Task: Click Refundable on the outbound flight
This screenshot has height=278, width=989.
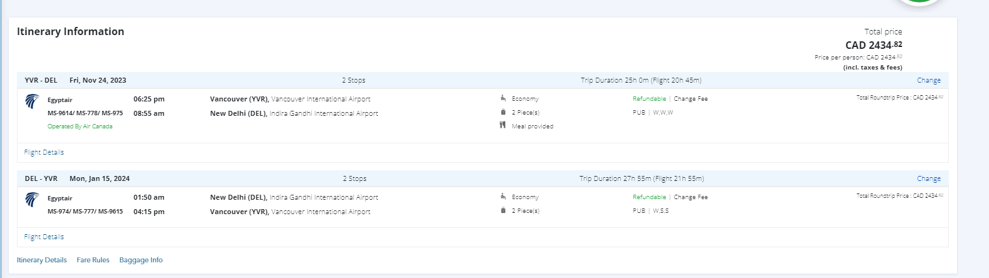Action: click(x=649, y=99)
